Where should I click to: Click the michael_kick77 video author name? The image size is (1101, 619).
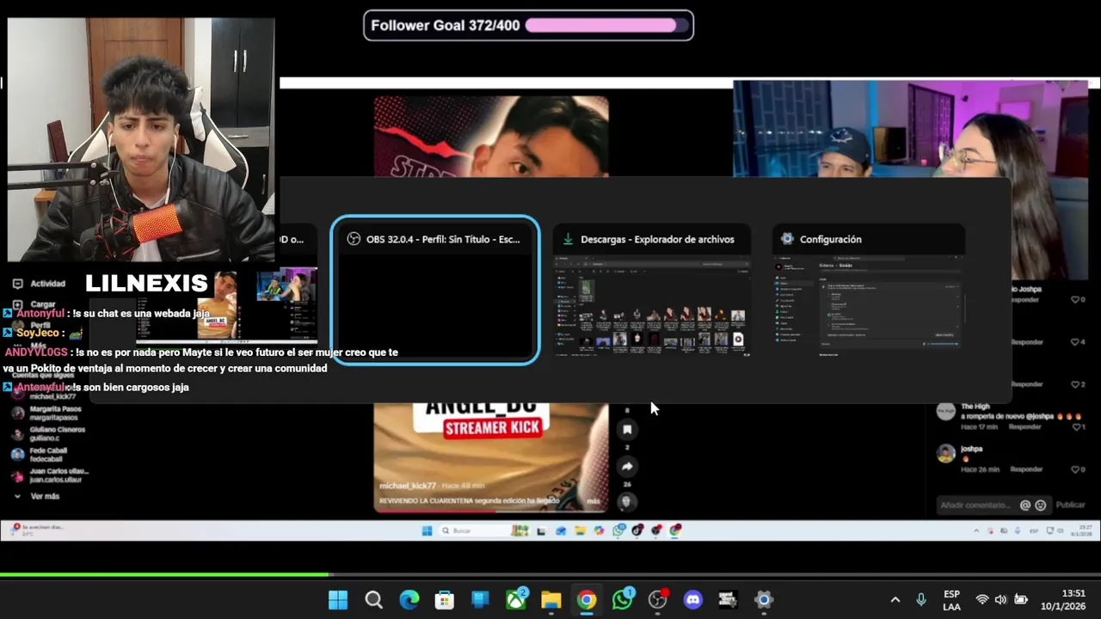coord(408,486)
